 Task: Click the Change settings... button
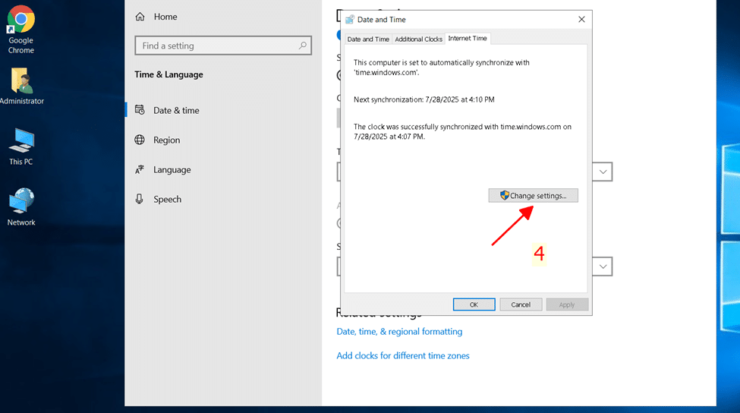point(533,196)
